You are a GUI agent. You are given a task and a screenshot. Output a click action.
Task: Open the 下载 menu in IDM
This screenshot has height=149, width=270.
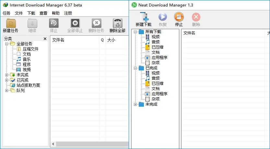click(31, 13)
